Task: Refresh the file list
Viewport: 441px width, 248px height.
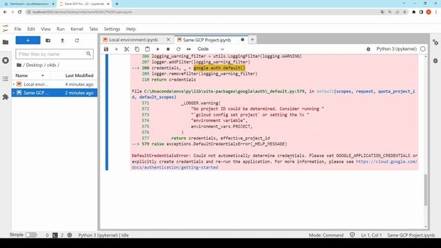Action: pos(76,41)
